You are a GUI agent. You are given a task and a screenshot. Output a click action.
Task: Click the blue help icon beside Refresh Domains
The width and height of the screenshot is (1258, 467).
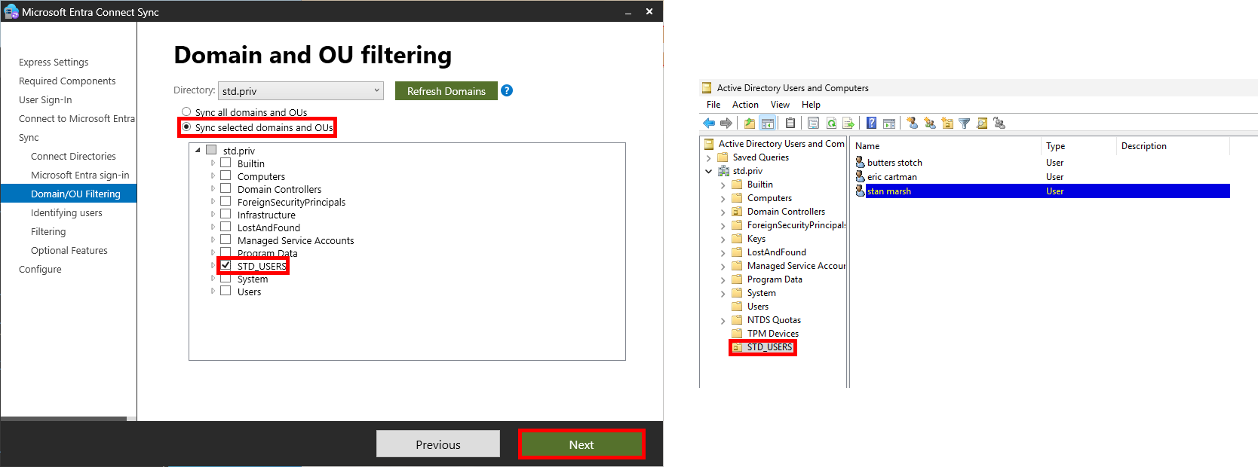pos(507,90)
